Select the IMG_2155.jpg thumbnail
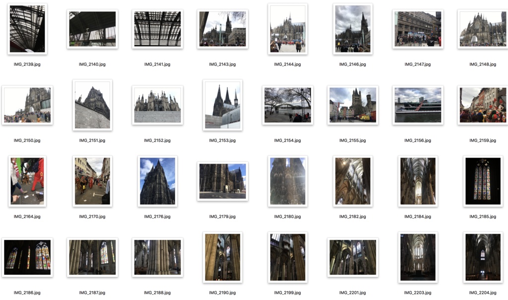Image resolution: width=508 pixels, height=300 pixels. (353, 105)
